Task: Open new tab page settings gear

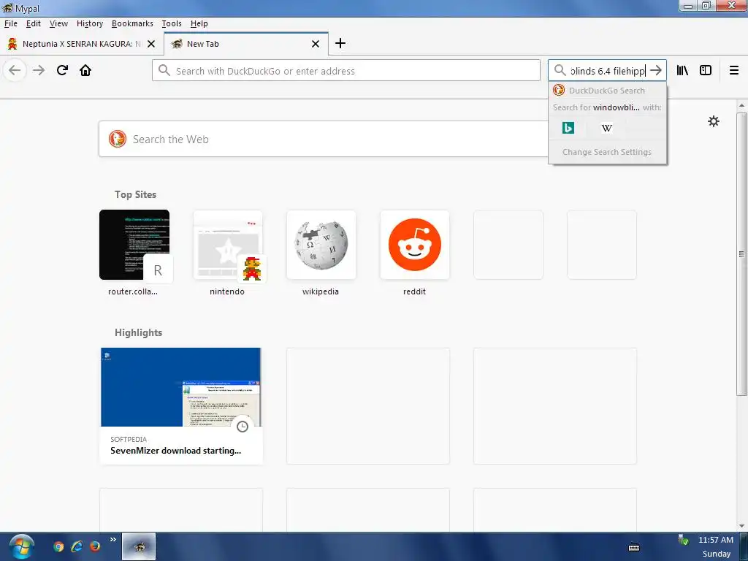Action: pyautogui.click(x=713, y=121)
